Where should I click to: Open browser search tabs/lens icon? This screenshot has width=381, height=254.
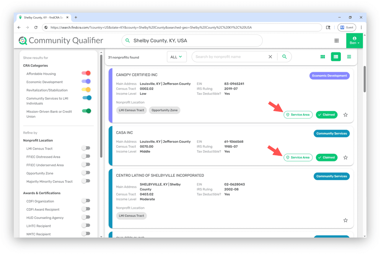coord(328,28)
